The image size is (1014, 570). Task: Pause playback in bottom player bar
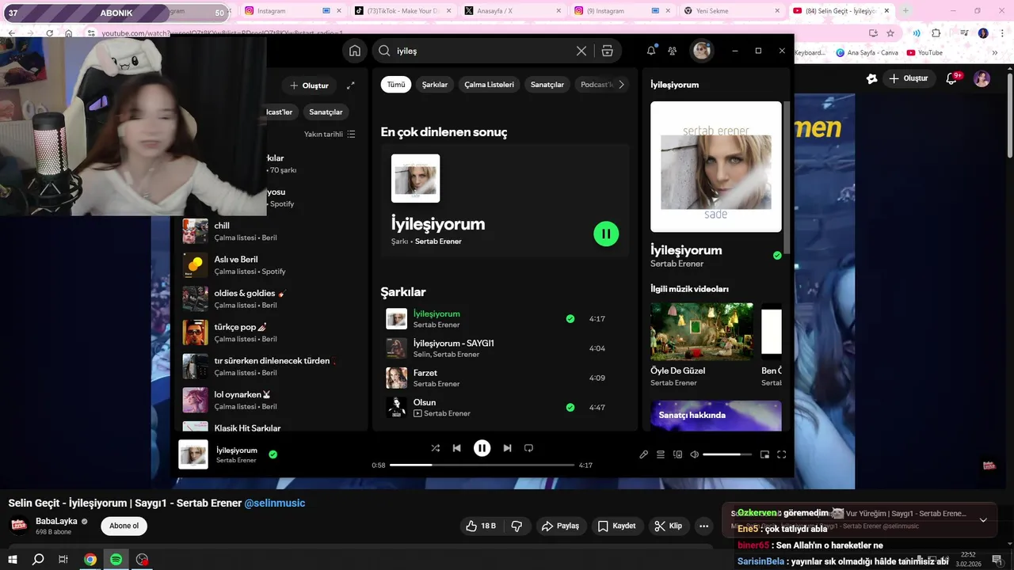tap(482, 448)
